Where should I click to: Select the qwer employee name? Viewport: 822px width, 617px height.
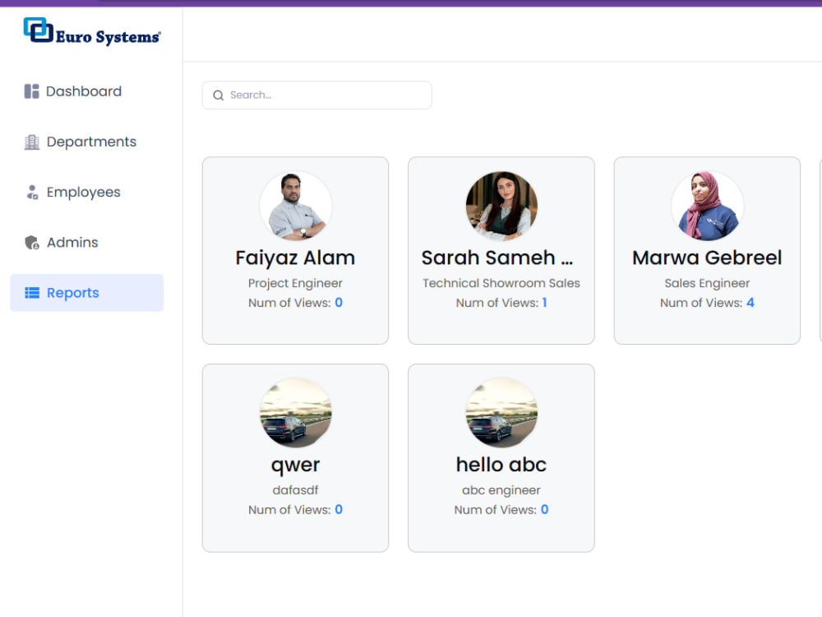(295, 466)
